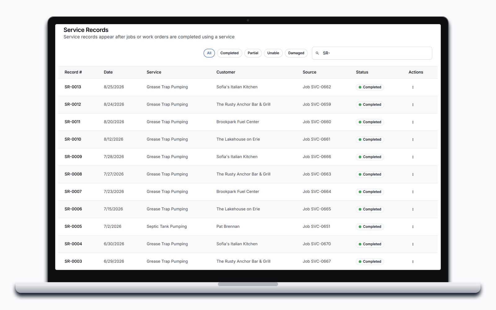Click the Record # column header
The height and width of the screenshot is (310, 496).
73,72
